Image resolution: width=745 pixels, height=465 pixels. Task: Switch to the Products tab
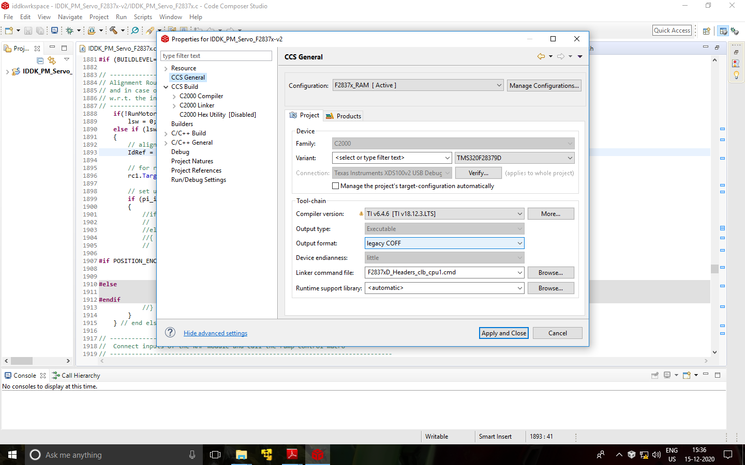tap(344, 116)
